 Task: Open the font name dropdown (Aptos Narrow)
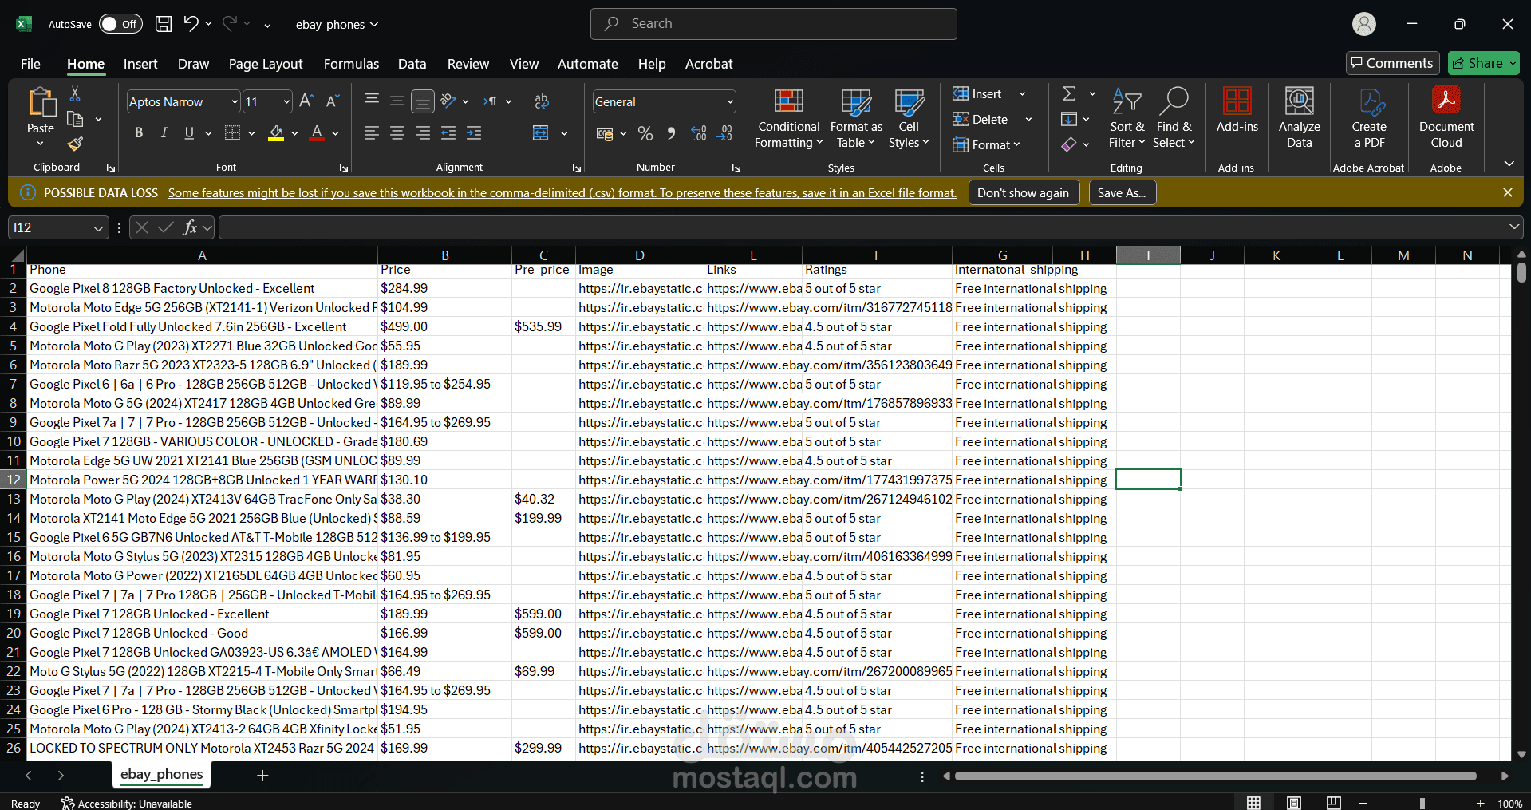point(235,102)
